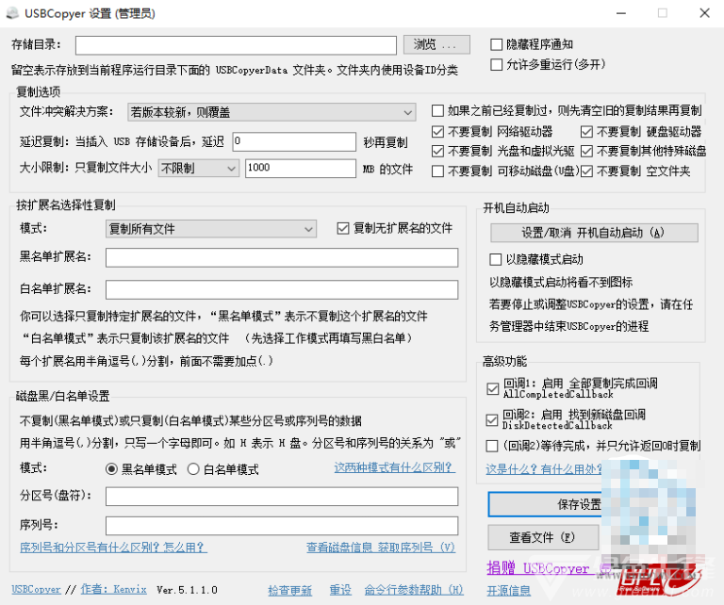Open 查看磁盘信息 获取序列号 (V) link
Viewport: 724px width, 605px height.
(x=381, y=548)
